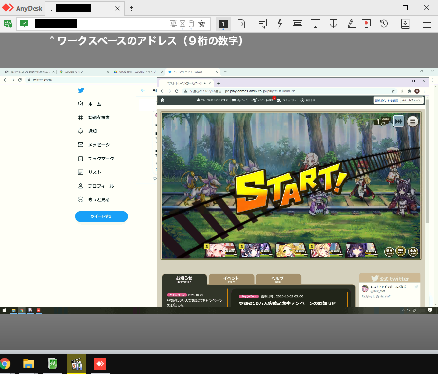Image resolution: width=438 pixels, height=374 pixels.
Task: Switch to the イベント tab
Action: tap(231, 279)
